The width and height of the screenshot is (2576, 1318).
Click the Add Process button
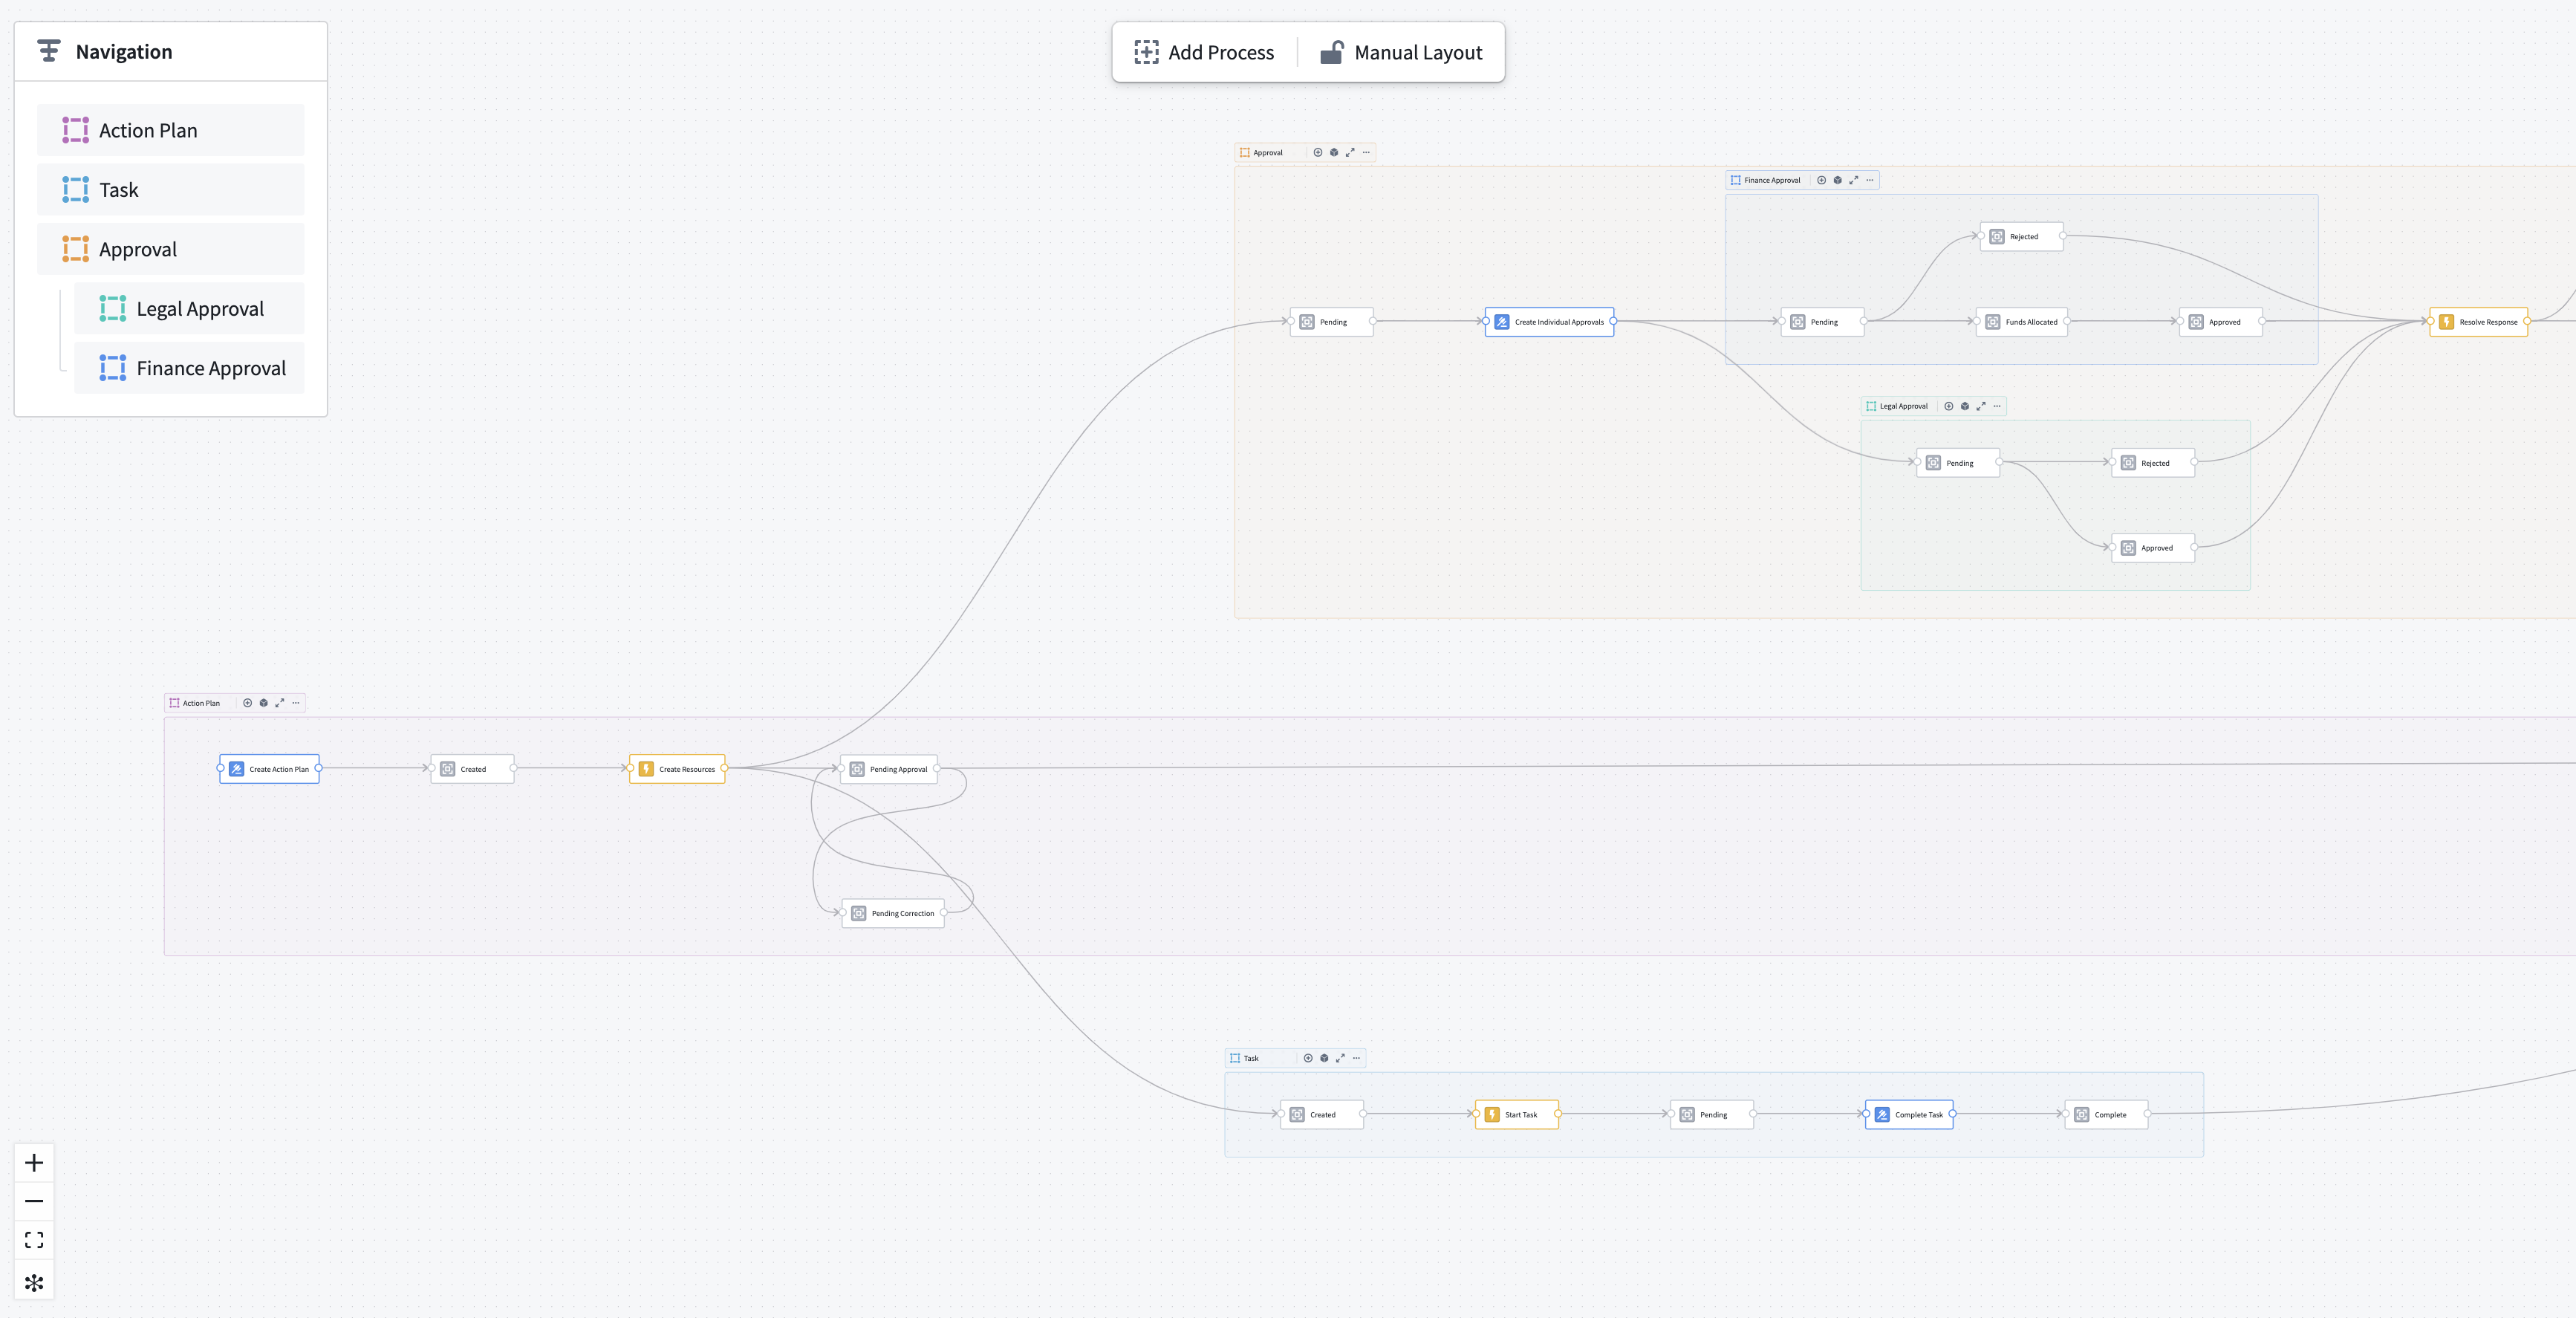pos(1204,51)
